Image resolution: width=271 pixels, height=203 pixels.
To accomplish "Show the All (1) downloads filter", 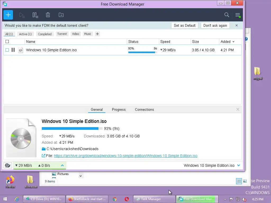I will 9,34.
